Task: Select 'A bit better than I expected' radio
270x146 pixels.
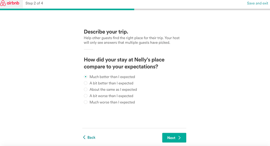Action: 86,83
